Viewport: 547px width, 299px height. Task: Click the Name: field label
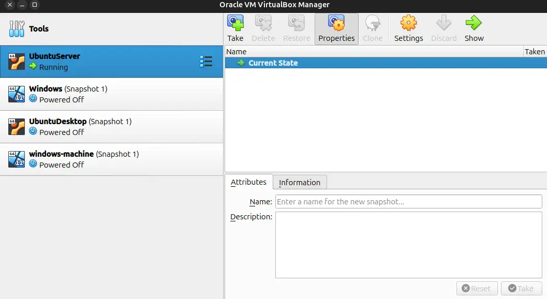click(261, 202)
